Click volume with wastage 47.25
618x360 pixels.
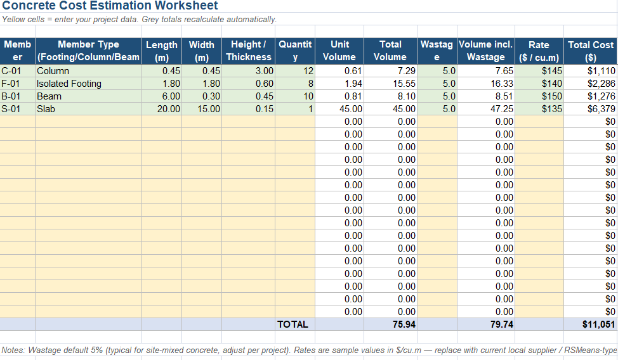click(x=486, y=109)
